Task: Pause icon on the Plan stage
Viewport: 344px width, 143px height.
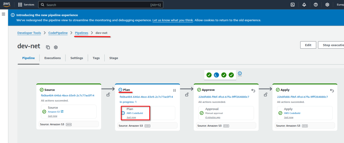Action: (x=175, y=90)
